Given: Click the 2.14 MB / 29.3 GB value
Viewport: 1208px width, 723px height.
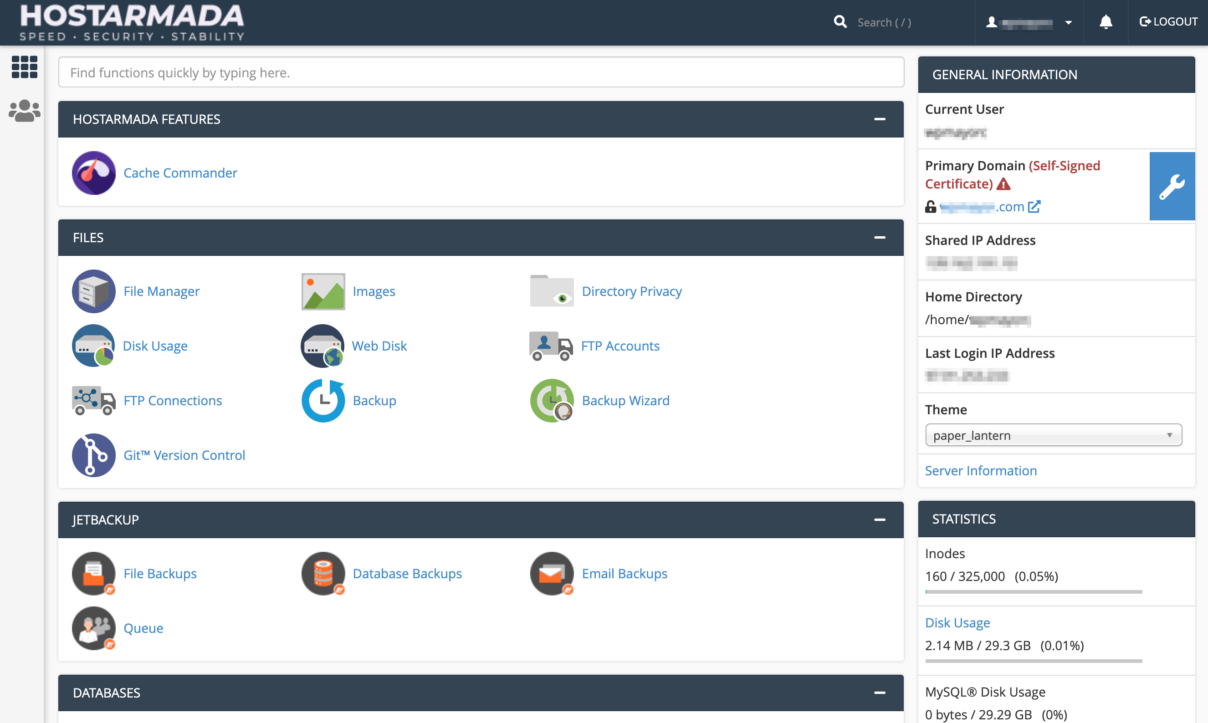Looking at the screenshot, I should pyautogui.click(x=978, y=646).
